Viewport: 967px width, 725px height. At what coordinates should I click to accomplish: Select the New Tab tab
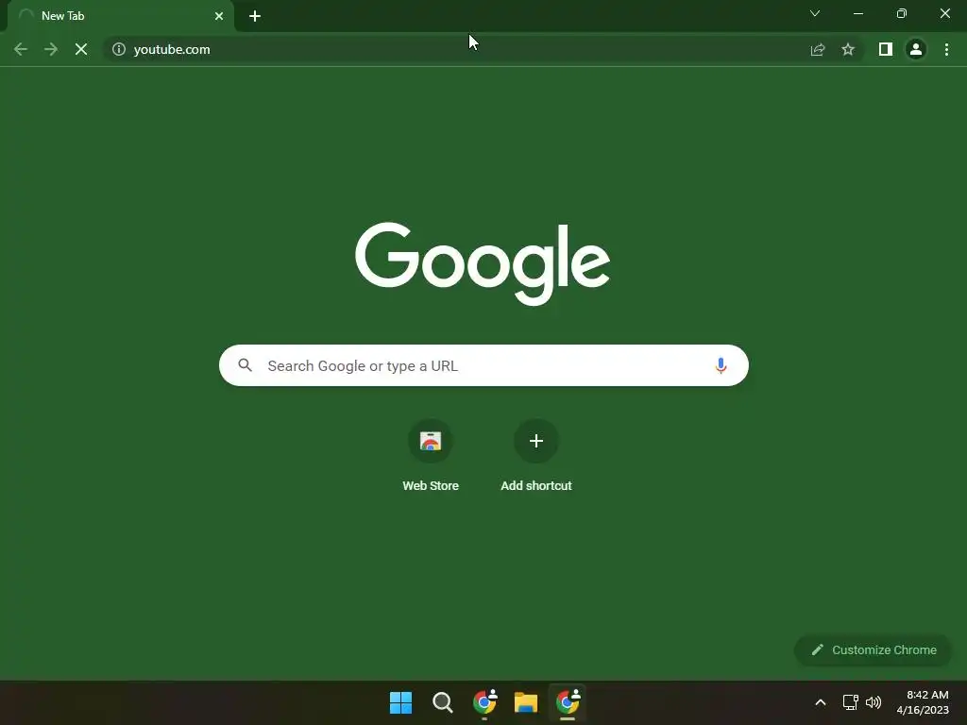click(120, 16)
